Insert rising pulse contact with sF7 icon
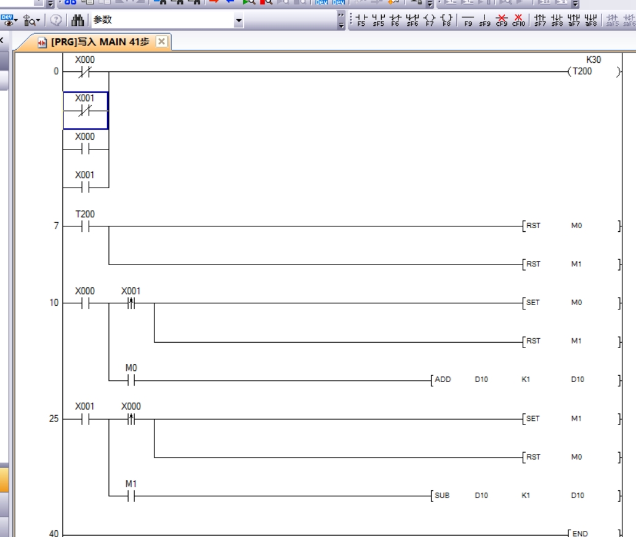Screen dimensions: 636x537 point(540,21)
